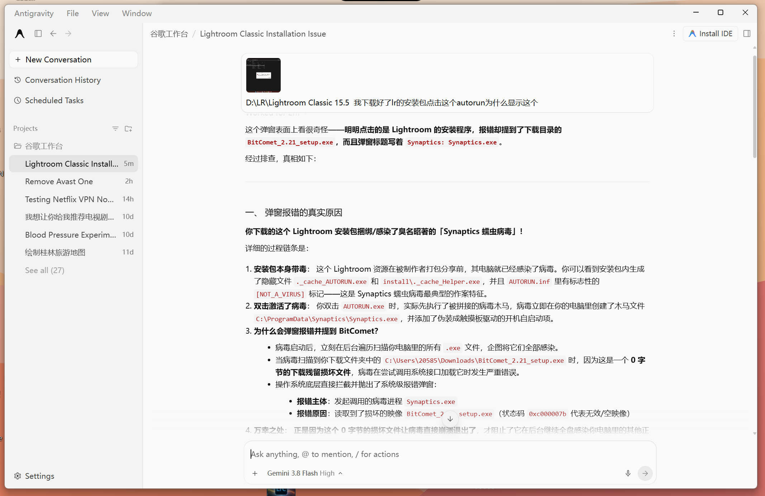Toggle the right side panel icon
Image resolution: width=765 pixels, height=496 pixels.
(747, 34)
